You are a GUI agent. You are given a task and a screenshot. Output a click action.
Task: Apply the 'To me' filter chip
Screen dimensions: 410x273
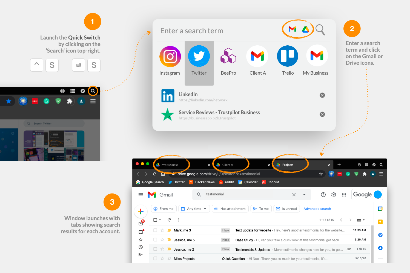point(261,209)
